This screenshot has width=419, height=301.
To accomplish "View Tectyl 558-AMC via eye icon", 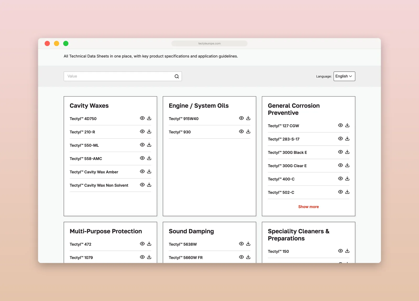I will (x=142, y=158).
